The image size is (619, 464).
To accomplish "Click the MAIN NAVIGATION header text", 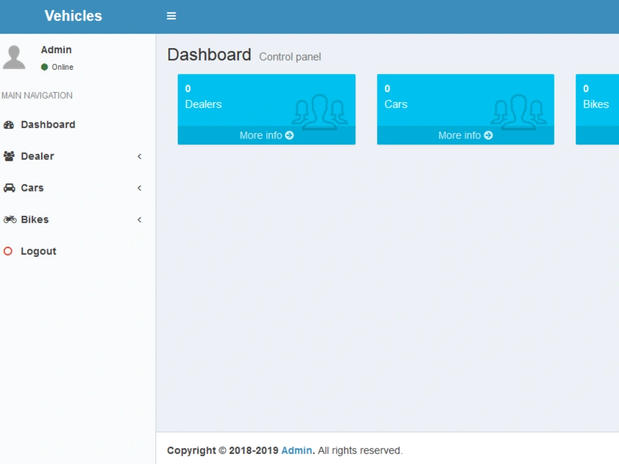I will click(37, 95).
